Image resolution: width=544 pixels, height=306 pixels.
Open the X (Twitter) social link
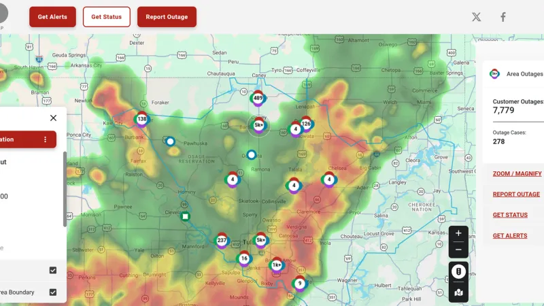coord(477,16)
